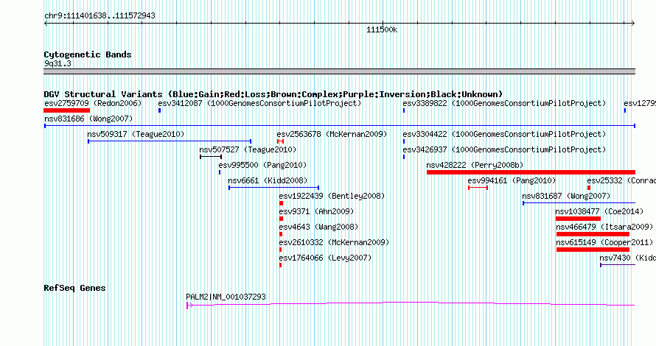The width and height of the screenshot is (656, 346).
Task: Select nsv507527 (Teague2010) label
Action: click(x=248, y=149)
